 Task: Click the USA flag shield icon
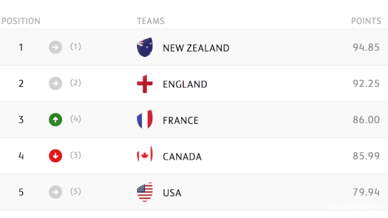[x=145, y=192]
